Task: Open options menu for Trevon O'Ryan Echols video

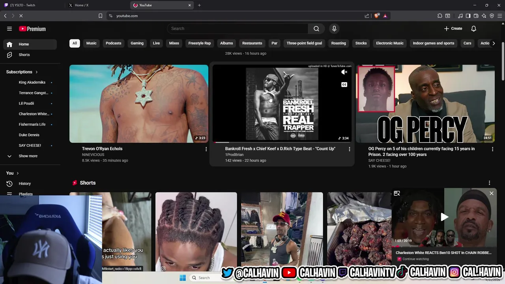Action: pos(206,149)
